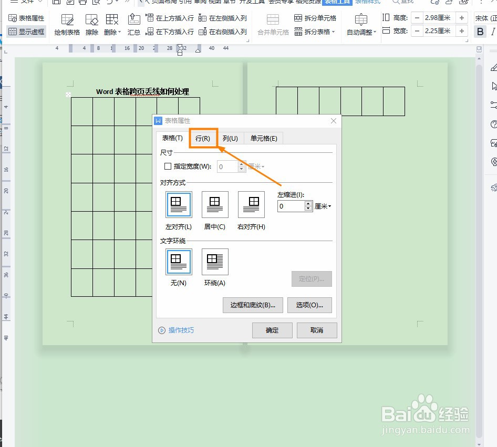Insert column left with 在左侧插入列
The height and width of the screenshot is (447, 497).
click(x=223, y=18)
